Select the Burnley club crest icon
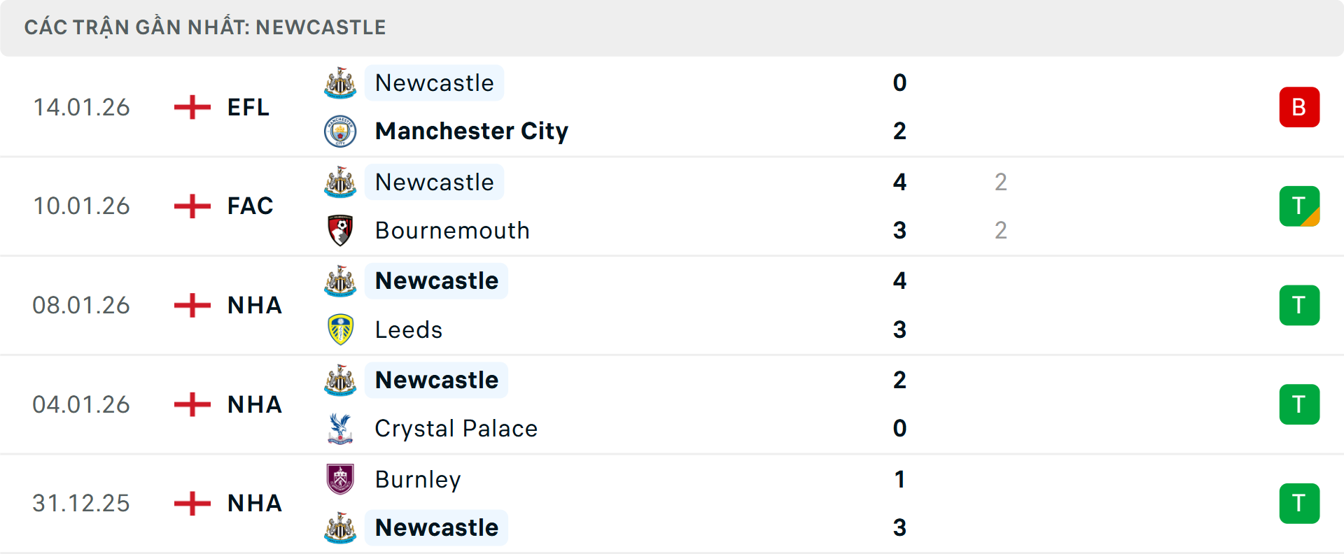The image size is (1344, 554). click(340, 480)
